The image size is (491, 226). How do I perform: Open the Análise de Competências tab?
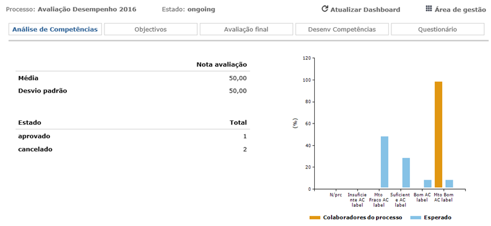pos(55,30)
